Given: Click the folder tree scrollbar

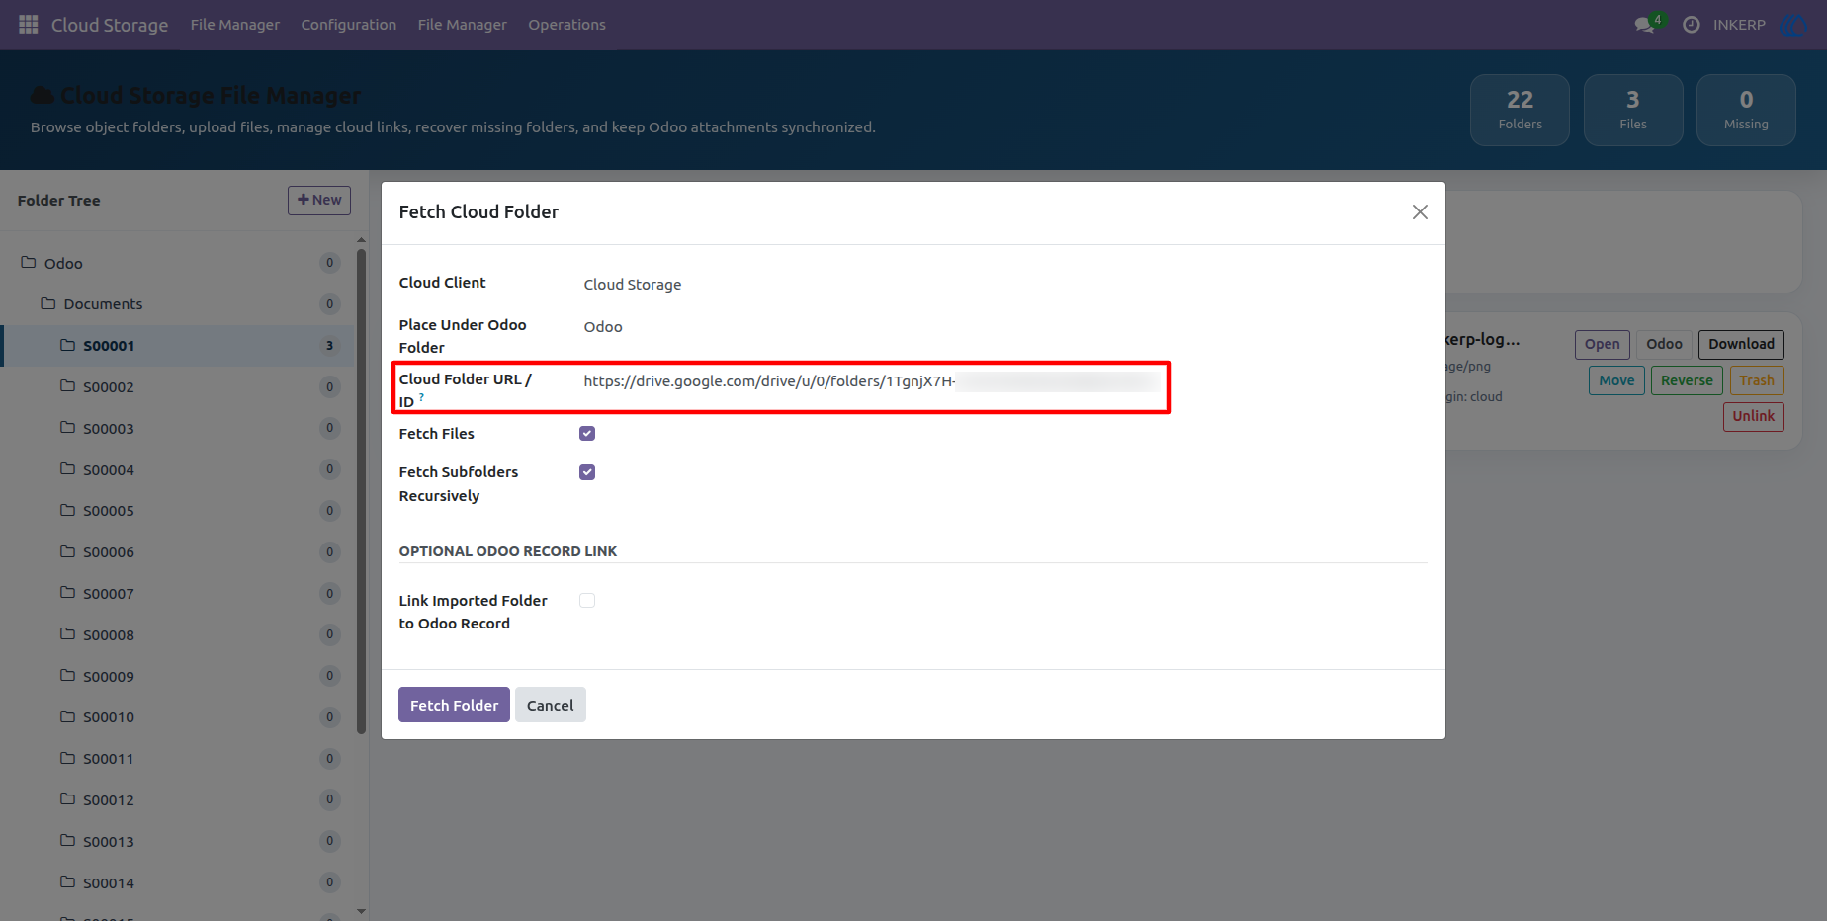Looking at the screenshot, I should tap(361, 491).
